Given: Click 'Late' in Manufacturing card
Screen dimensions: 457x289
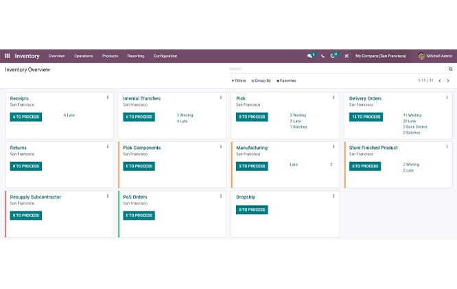Looking at the screenshot, I should coord(294,165).
